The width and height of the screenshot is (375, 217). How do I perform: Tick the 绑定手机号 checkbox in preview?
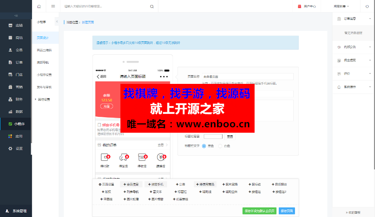point(99,125)
